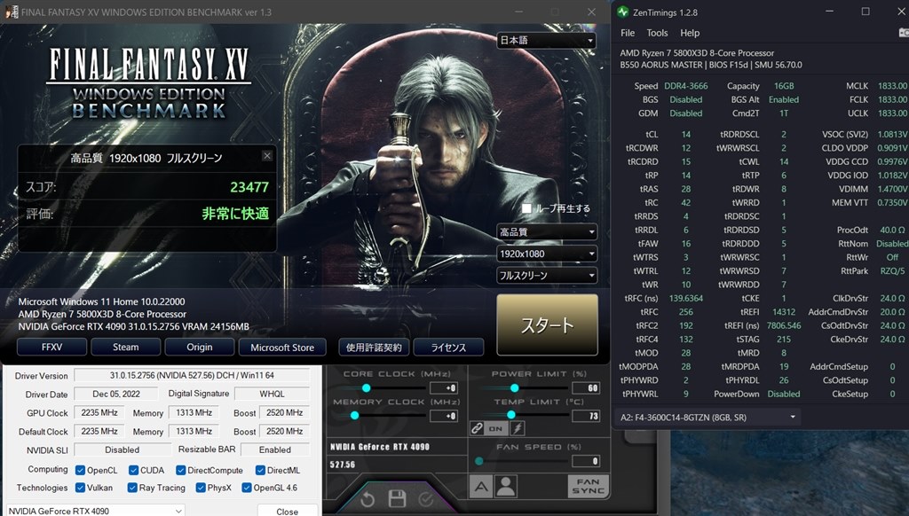Click 非常に快適 rating text
909x516 pixels.
(235, 214)
